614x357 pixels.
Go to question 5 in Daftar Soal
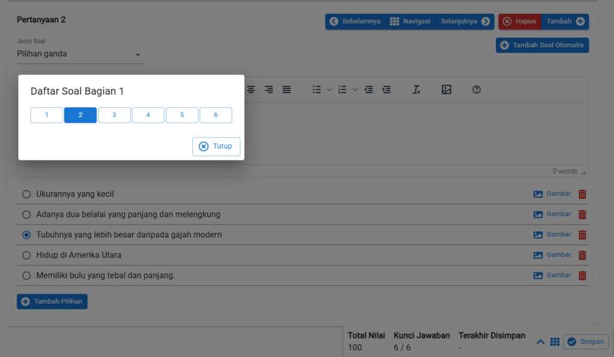(182, 115)
